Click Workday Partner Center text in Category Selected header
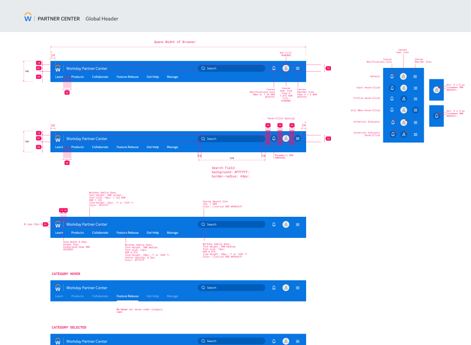The image size is (471, 345). [x=86, y=341]
